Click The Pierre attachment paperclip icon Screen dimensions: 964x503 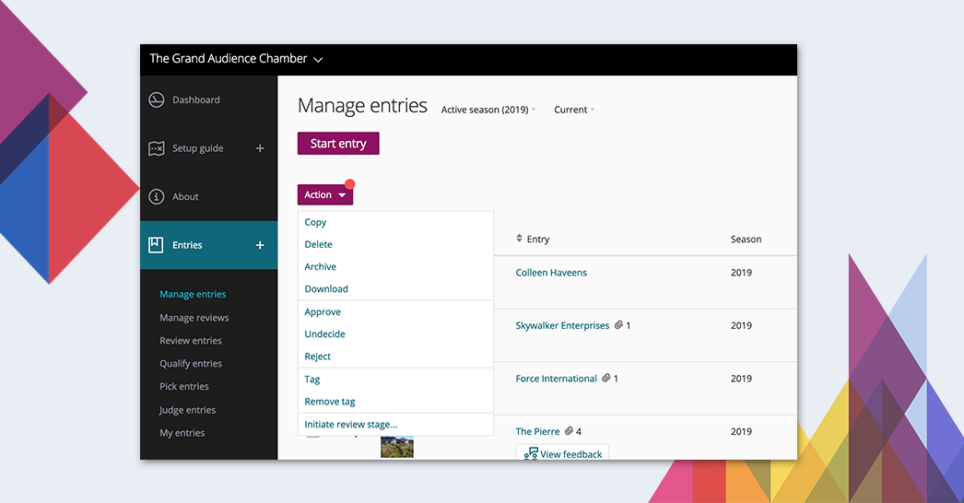pyautogui.click(x=570, y=431)
